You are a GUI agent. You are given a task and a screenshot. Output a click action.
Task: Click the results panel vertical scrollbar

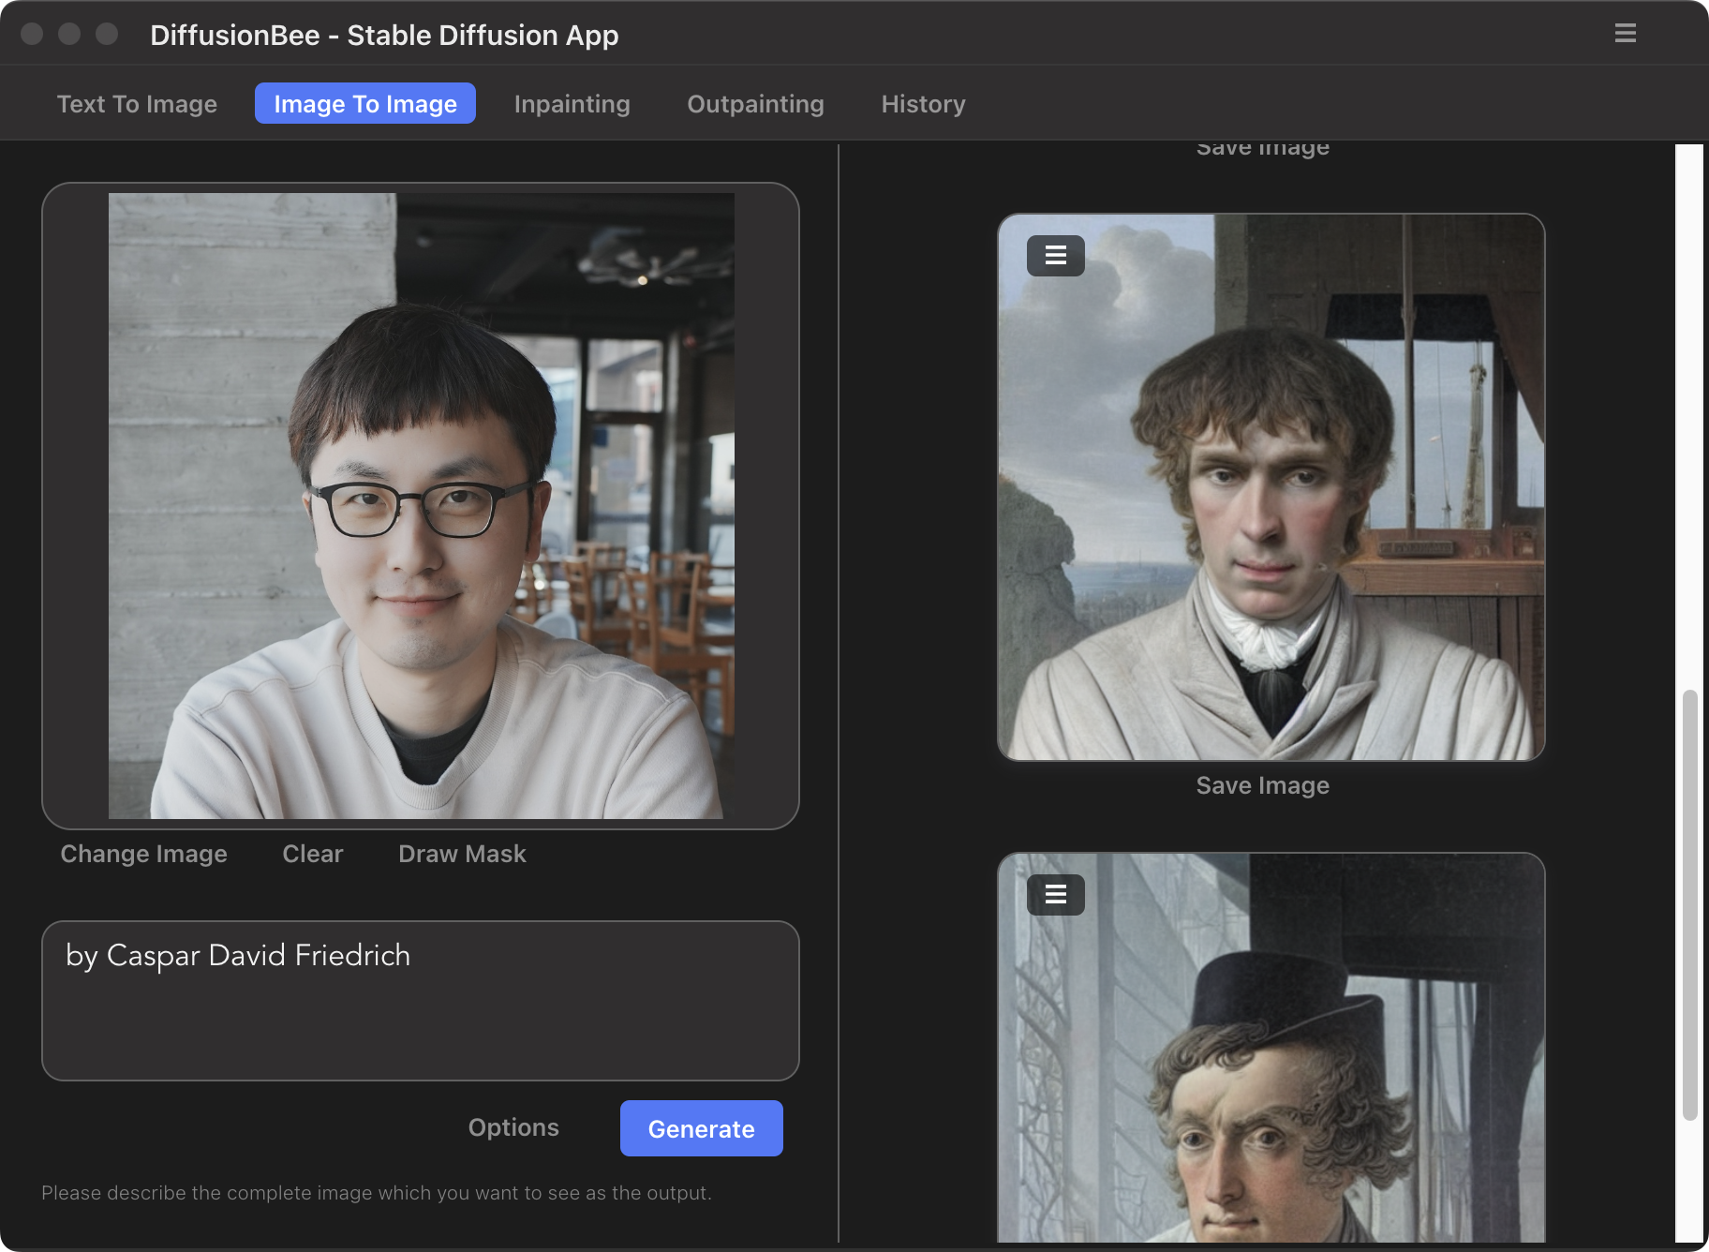pos(1690,905)
